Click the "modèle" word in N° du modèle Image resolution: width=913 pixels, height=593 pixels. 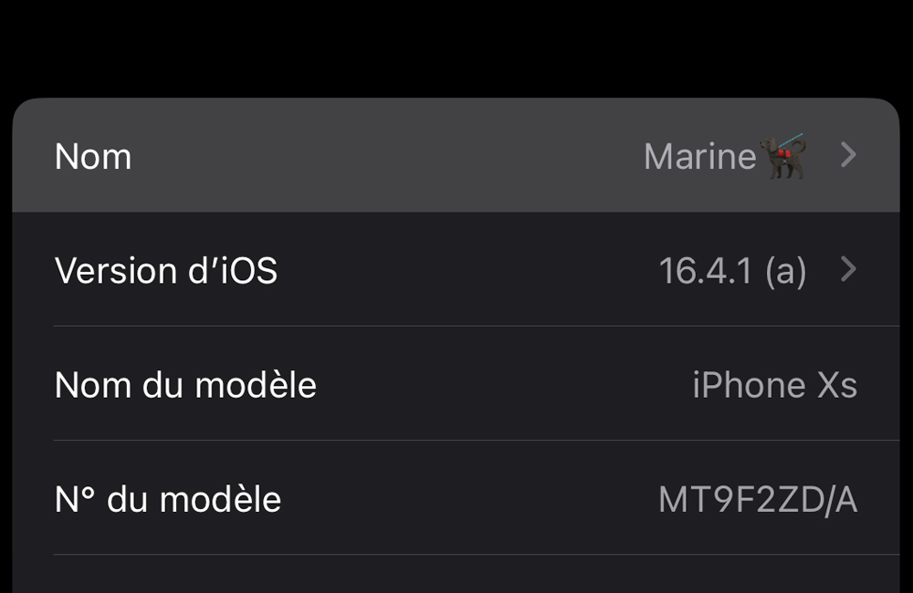pyautogui.click(x=220, y=499)
